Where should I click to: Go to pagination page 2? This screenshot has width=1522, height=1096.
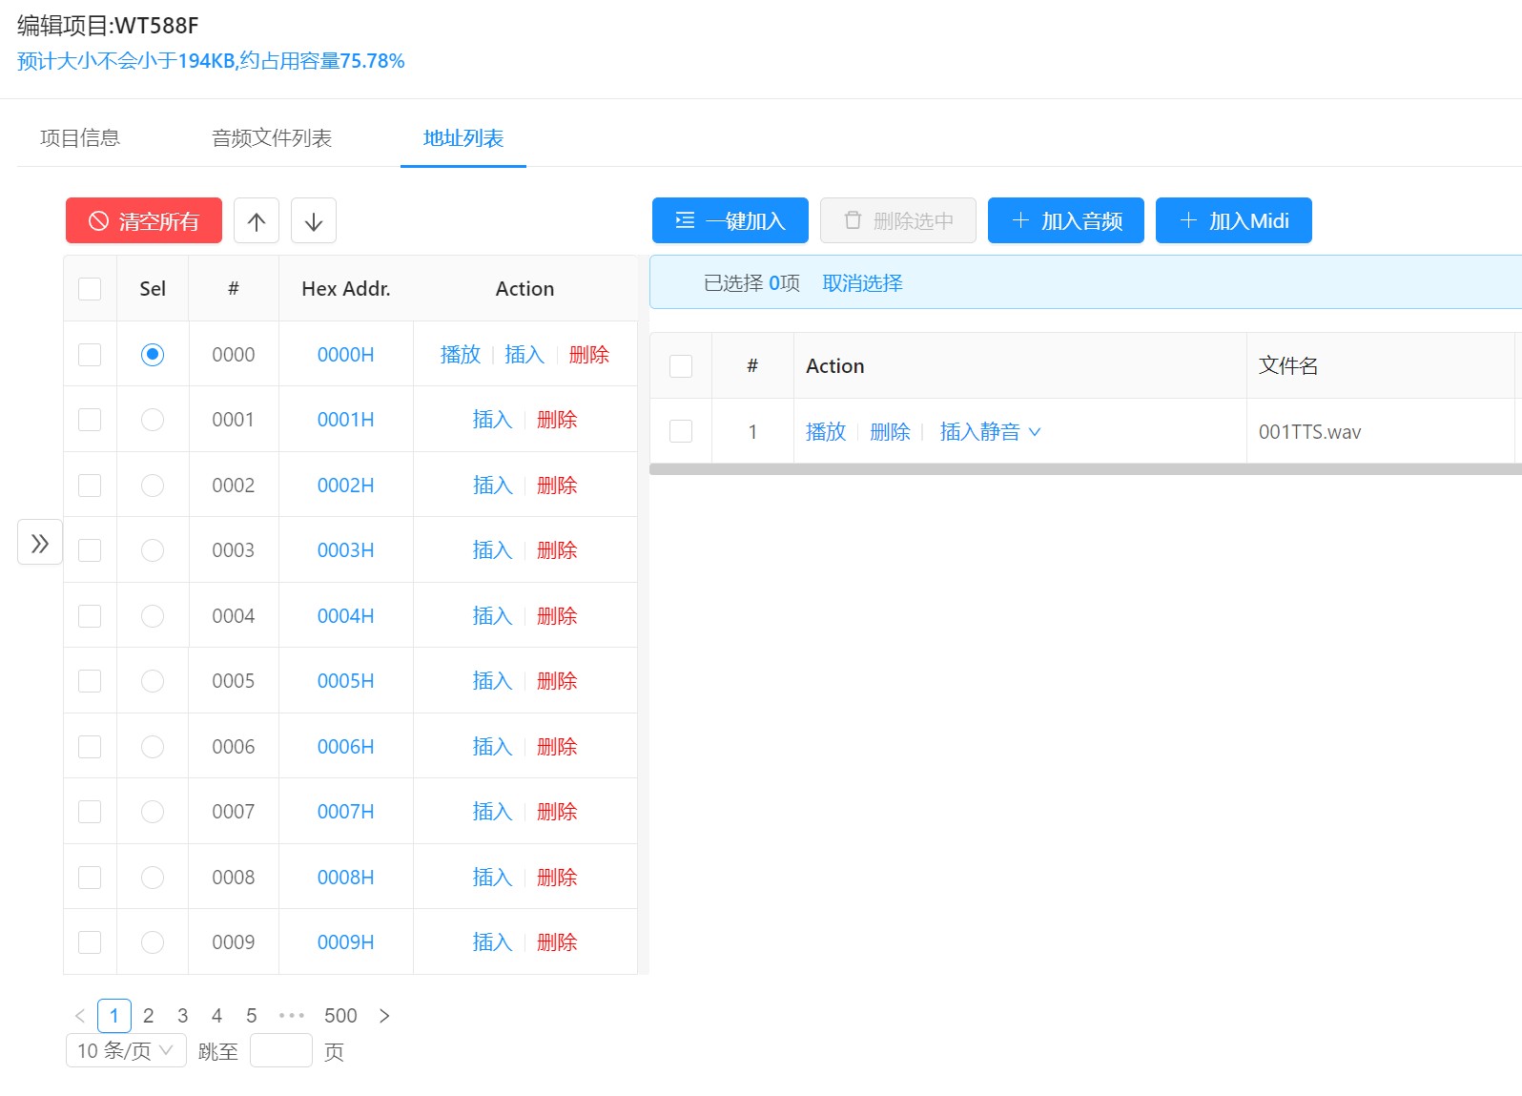(148, 1016)
